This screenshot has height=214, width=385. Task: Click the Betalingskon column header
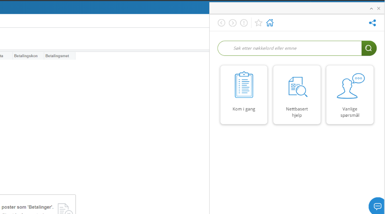point(28,56)
